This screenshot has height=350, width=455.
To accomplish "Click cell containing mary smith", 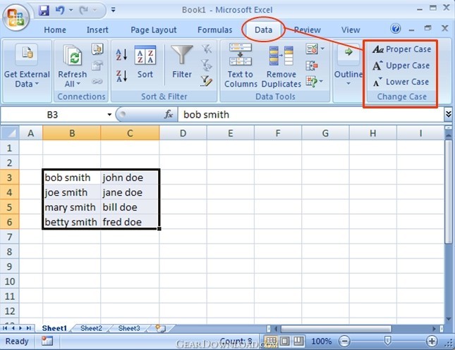I will click(x=71, y=207).
